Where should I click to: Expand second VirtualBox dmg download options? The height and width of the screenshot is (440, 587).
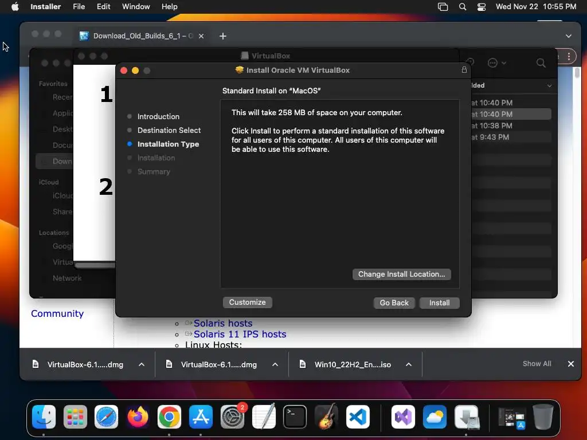pos(275,364)
